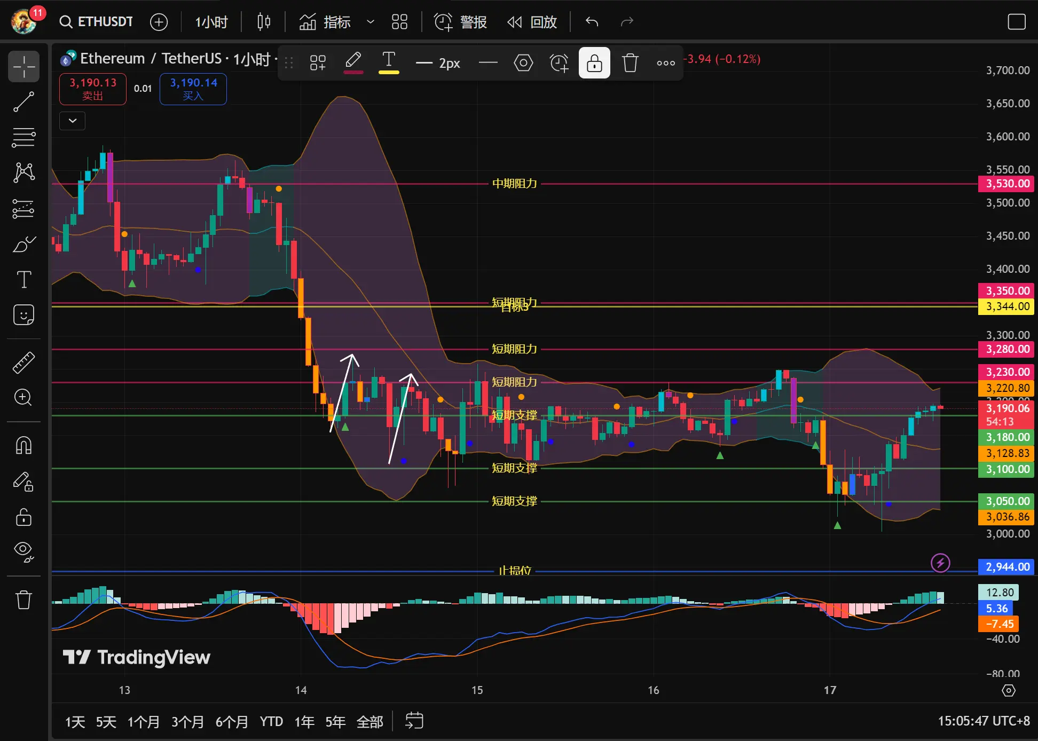Toggle magnet mode in left sidebar

pyautogui.click(x=23, y=445)
